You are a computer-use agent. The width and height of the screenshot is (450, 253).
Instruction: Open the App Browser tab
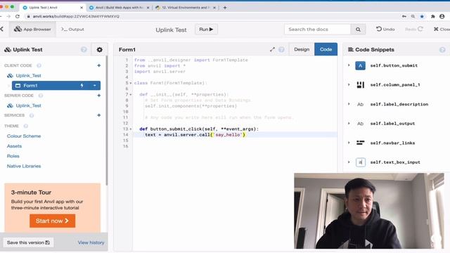click(32, 30)
